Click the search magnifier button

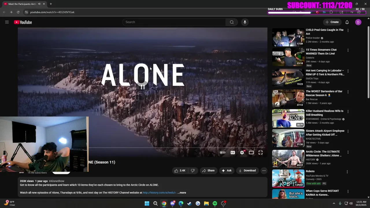[x=232, y=22]
